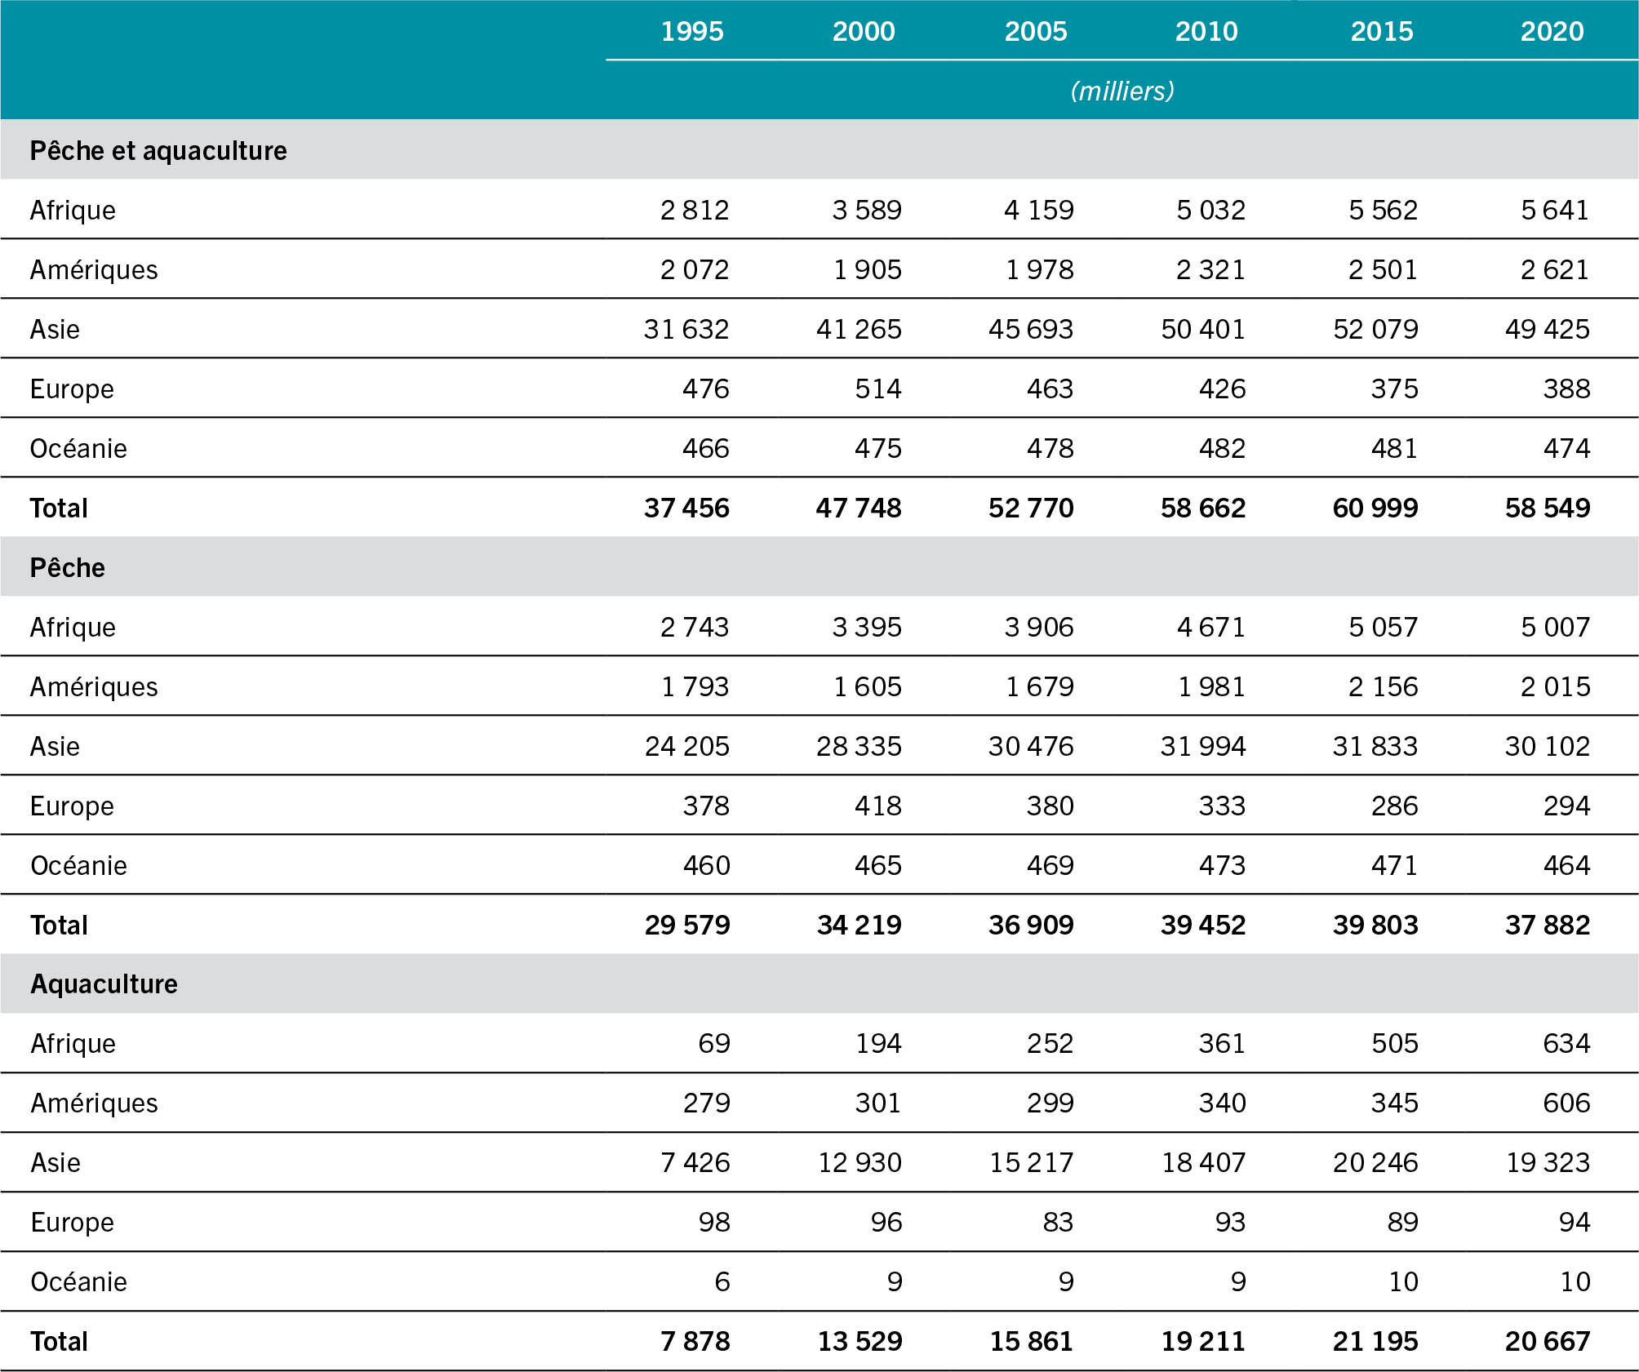Click total value 37 456

pos(686,508)
